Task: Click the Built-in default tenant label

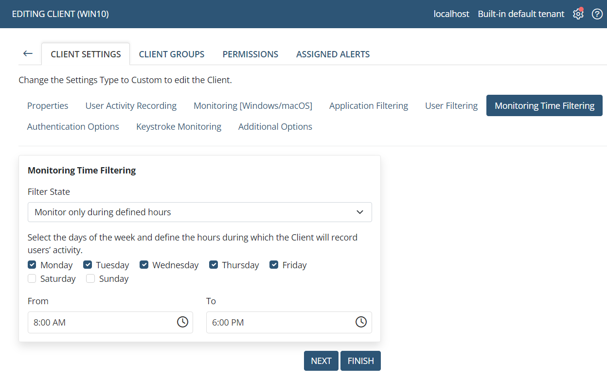Action: click(521, 14)
